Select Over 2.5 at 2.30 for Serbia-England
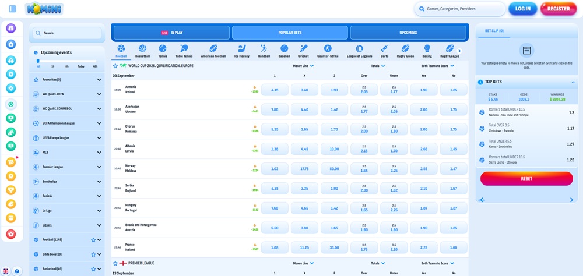The image size is (583, 276). click(x=364, y=188)
